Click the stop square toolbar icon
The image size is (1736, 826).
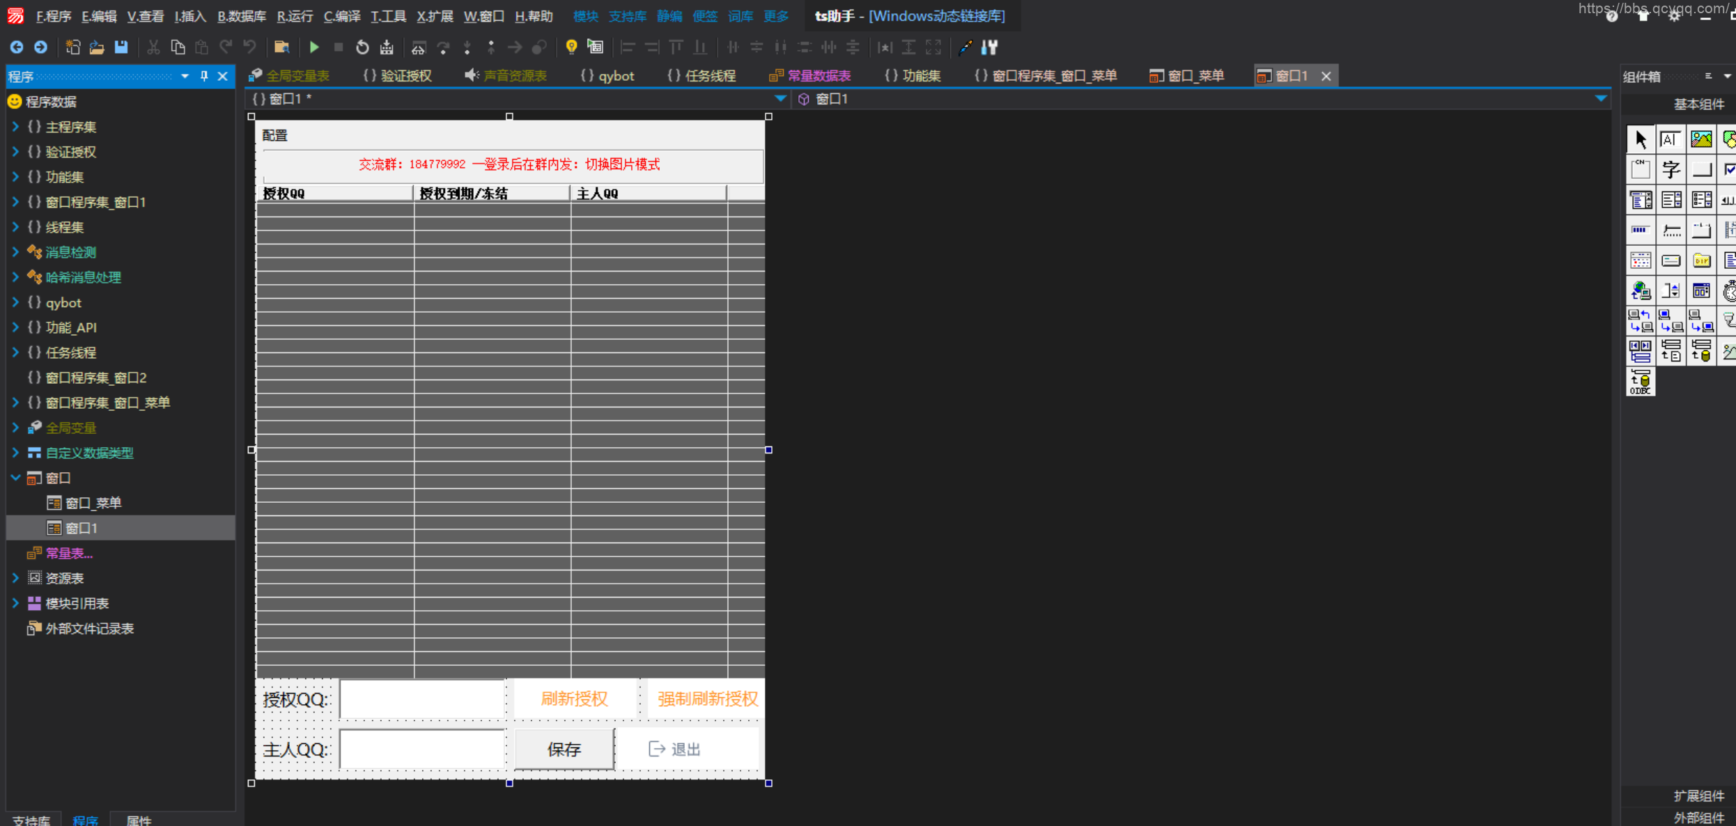click(339, 47)
